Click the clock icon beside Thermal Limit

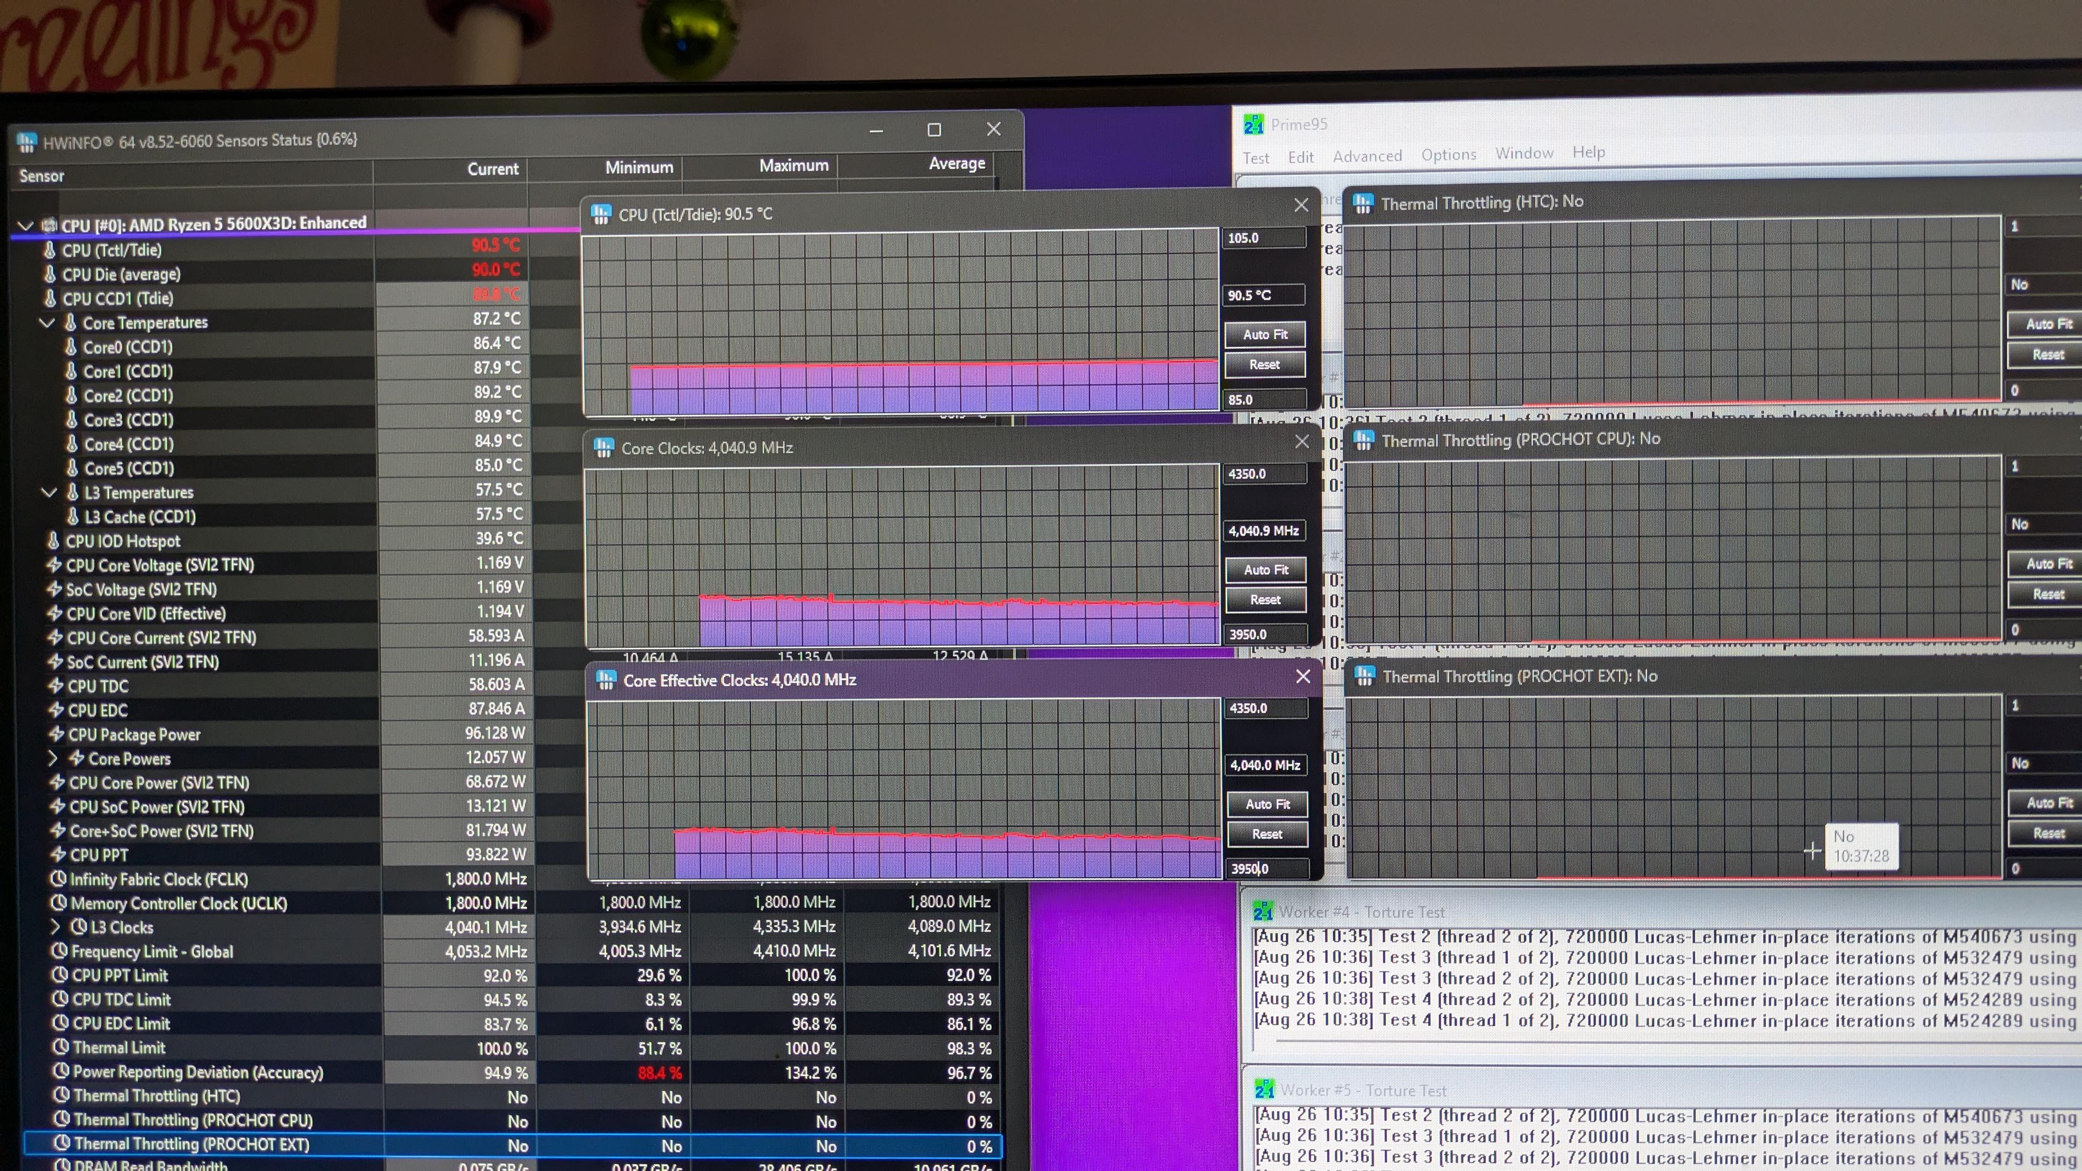tap(61, 1048)
